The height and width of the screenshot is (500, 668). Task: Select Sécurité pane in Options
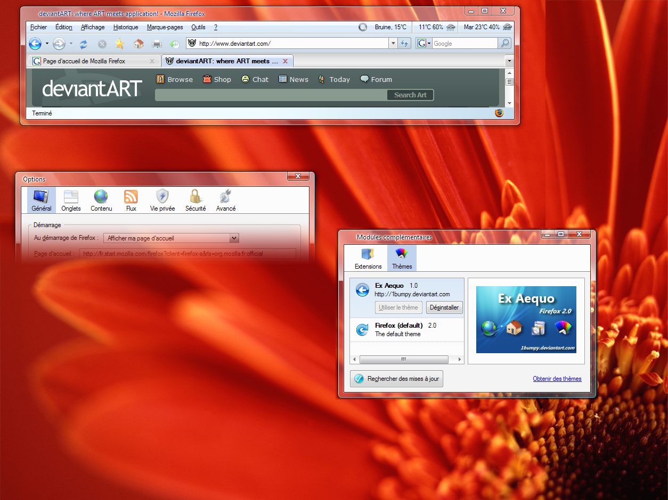[195, 201]
